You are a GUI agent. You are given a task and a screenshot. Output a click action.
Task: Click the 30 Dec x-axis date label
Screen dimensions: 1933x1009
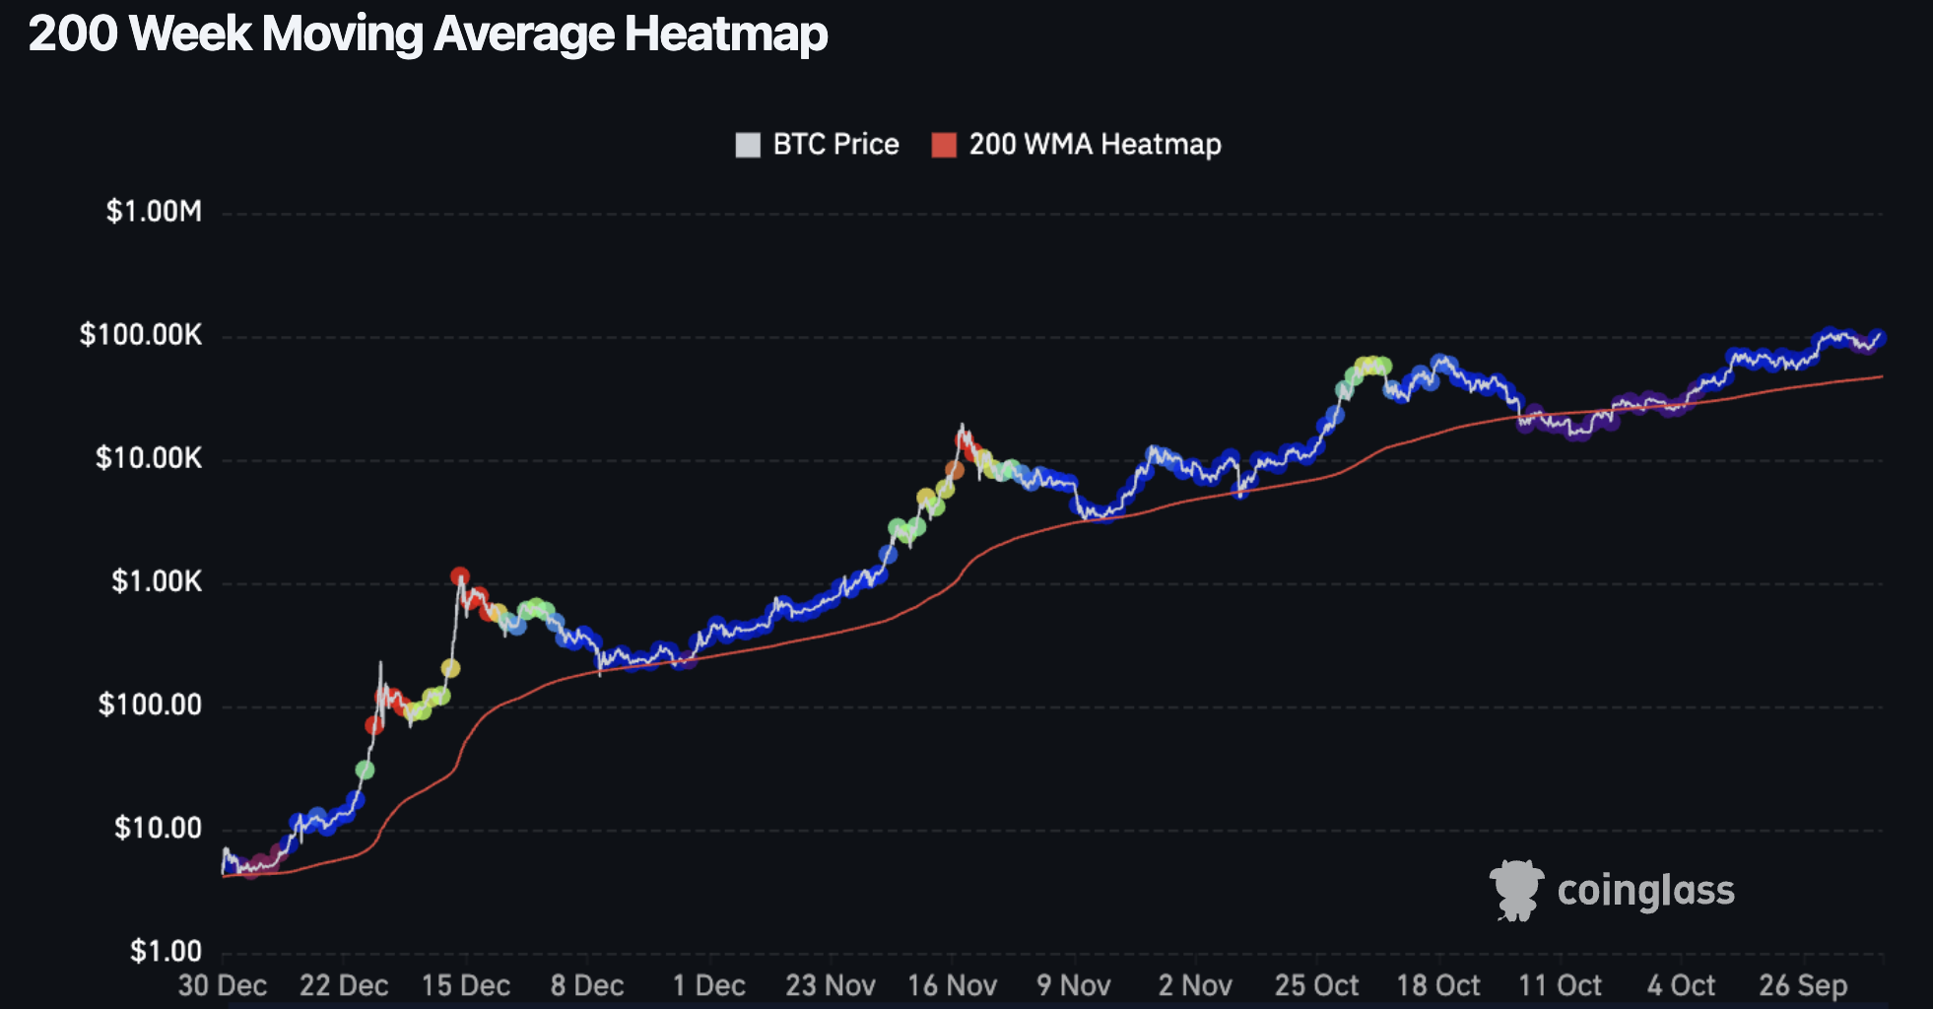223,985
